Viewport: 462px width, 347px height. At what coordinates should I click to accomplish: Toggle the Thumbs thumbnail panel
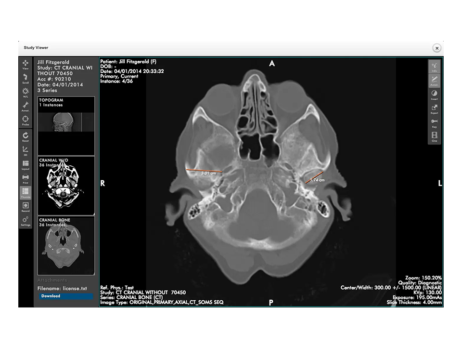tap(26, 193)
